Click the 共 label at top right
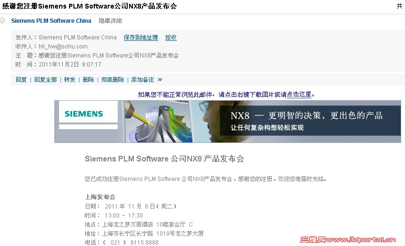The width and height of the screenshot is (405, 246). (x=399, y=6)
